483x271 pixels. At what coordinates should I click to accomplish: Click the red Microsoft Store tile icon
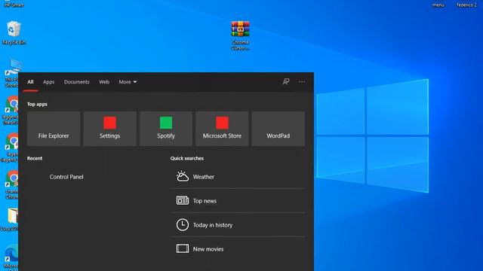click(x=222, y=123)
